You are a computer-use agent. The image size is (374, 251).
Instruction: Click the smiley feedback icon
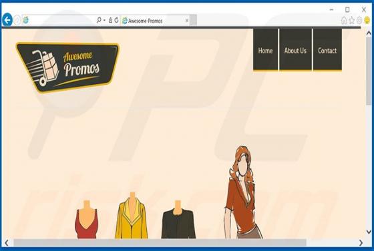point(367,21)
